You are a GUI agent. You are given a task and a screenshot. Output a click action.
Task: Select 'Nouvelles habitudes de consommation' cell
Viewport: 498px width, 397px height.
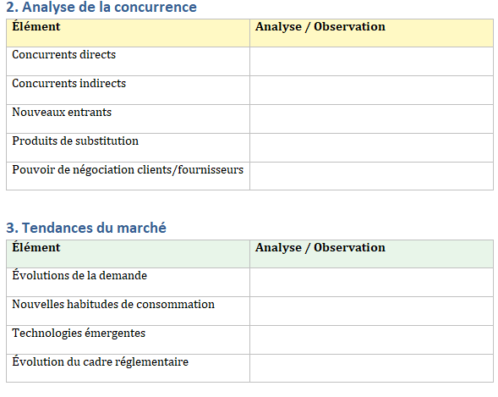point(128,312)
